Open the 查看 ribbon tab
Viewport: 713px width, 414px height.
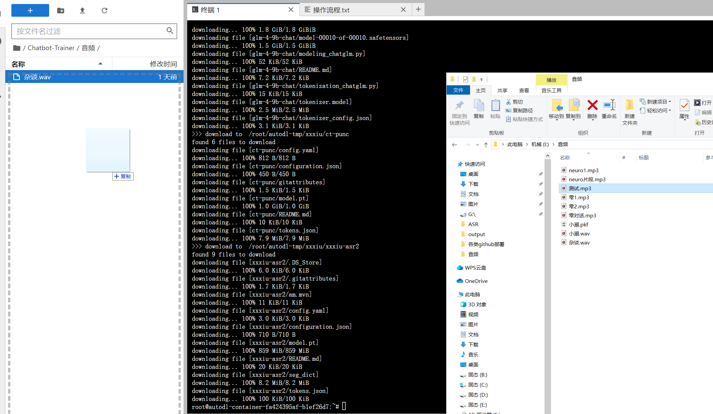(x=524, y=90)
